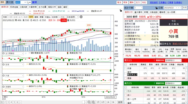Switch to the 新聞 tab

146,12
